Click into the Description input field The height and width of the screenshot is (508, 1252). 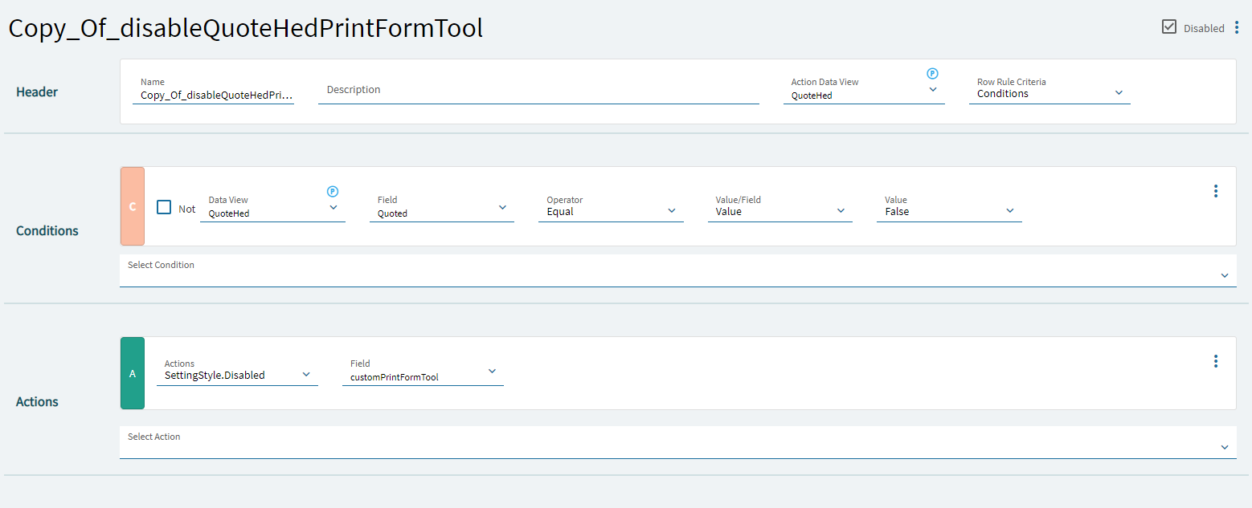coord(538,90)
